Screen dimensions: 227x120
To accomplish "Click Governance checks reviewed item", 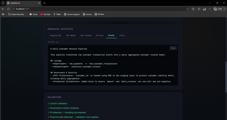I will click(63, 108).
